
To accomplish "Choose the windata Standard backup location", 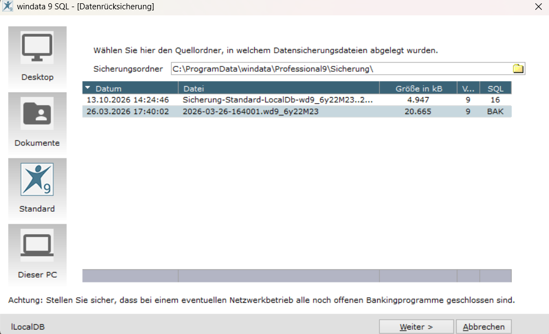I will (x=37, y=189).
